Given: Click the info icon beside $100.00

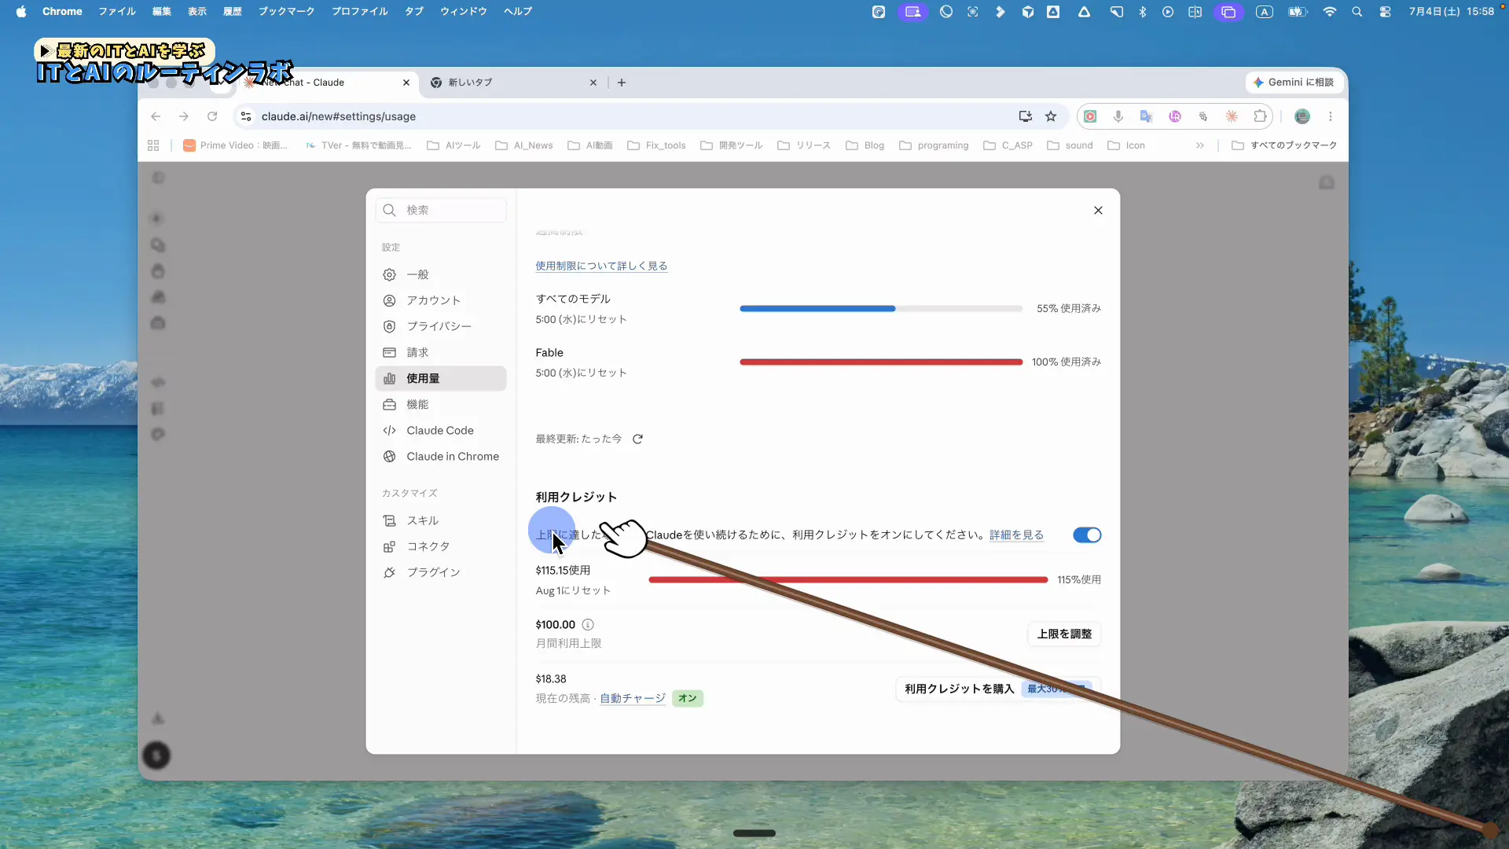Looking at the screenshot, I should pyautogui.click(x=588, y=624).
